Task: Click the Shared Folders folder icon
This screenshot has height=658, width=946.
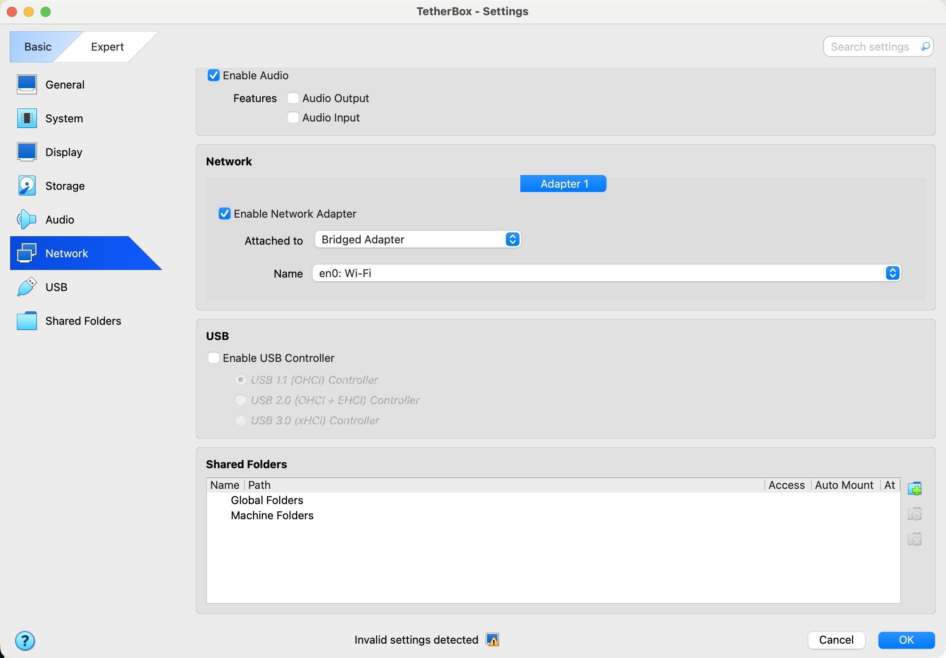Action: point(27,321)
